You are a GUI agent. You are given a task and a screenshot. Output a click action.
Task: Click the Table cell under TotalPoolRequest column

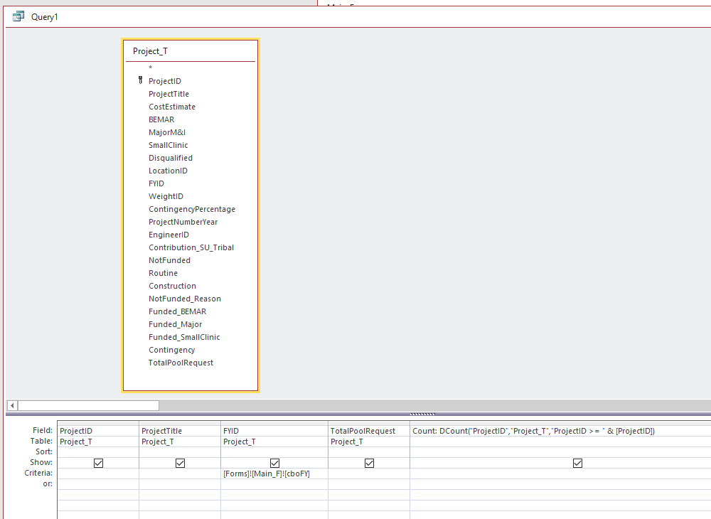pos(369,442)
